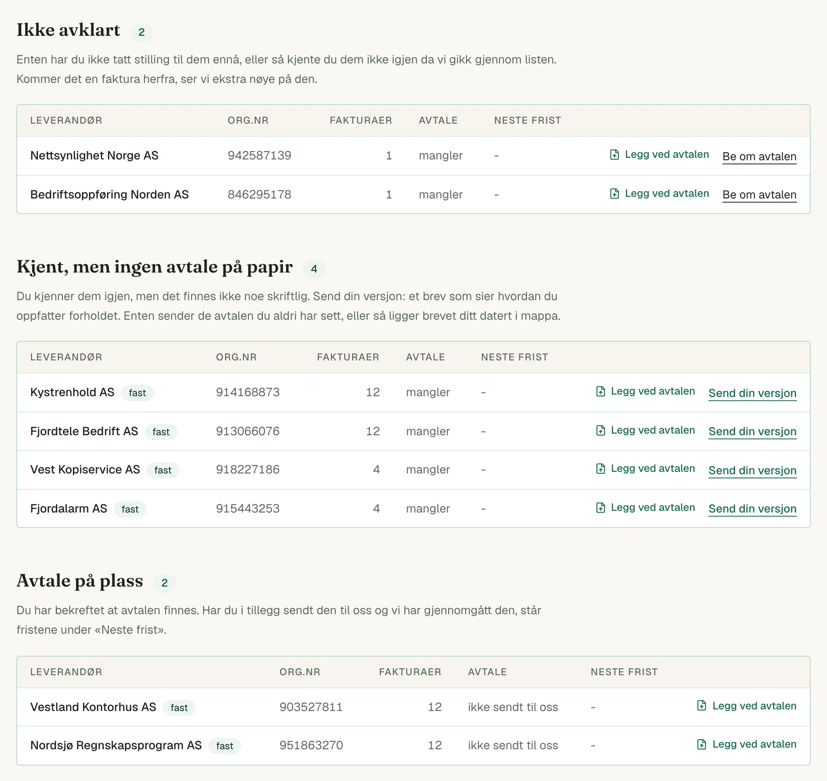Click org number 913066076
The width and height of the screenshot is (827, 781).
[x=247, y=431]
